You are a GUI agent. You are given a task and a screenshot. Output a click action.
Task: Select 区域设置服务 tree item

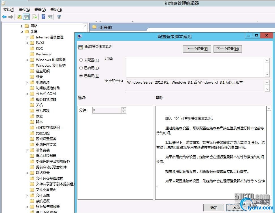point(46,139)
